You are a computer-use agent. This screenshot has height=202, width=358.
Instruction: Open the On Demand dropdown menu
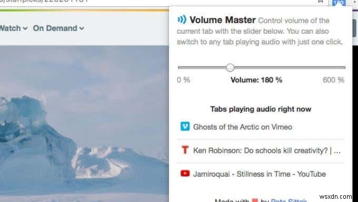point(58,28)
